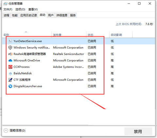Open the 查看(V) menu
Viewport: 157px width, 138px height.
click(33, 9)
